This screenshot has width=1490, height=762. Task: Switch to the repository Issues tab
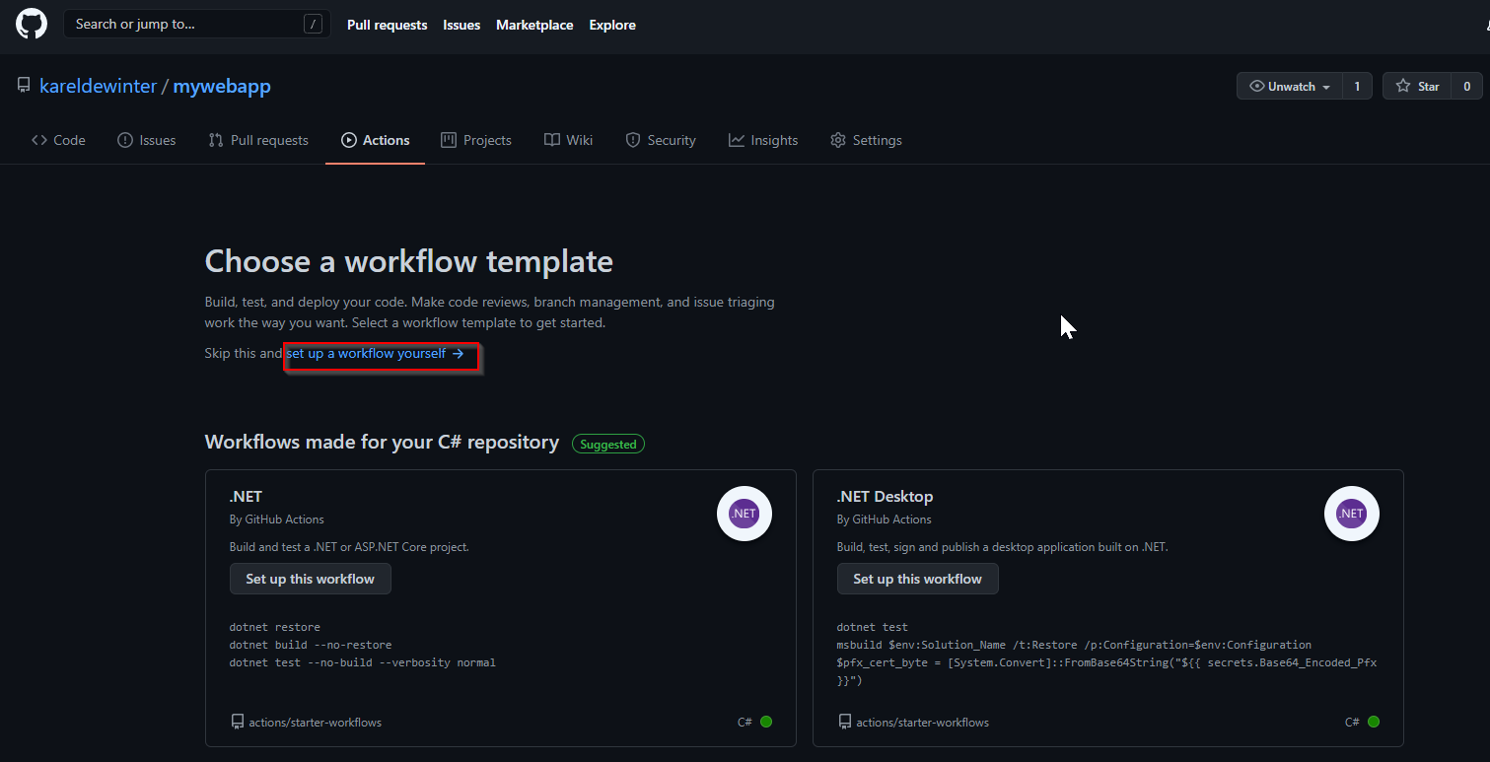pyautogui.click(x=146, y=140)
